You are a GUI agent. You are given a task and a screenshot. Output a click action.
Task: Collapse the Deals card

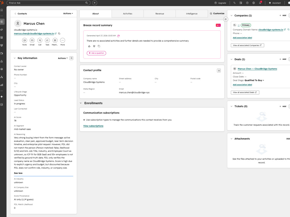click(x=231, y=59)
